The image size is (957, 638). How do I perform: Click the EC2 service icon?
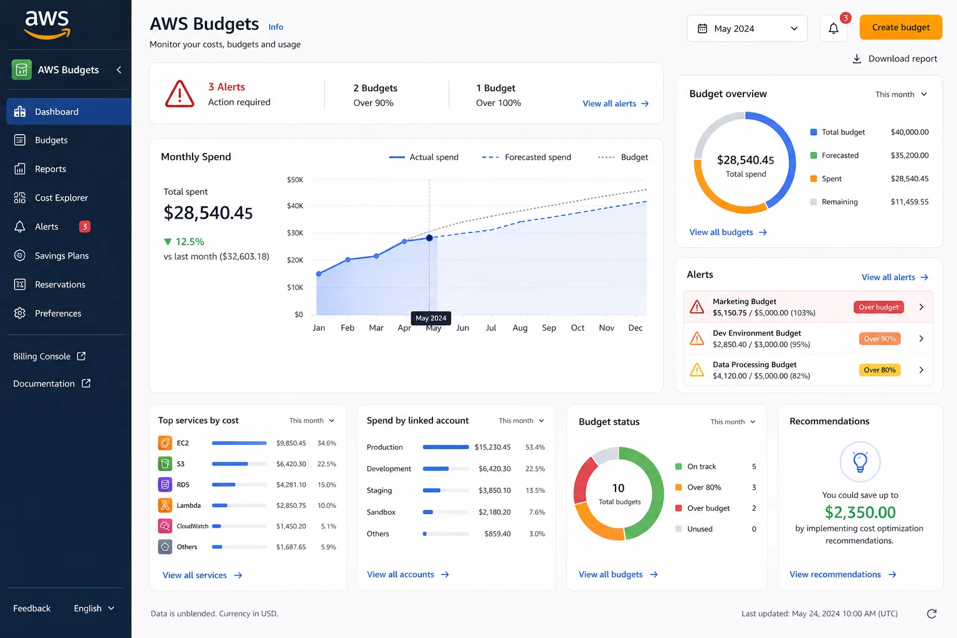coord(165,443)
